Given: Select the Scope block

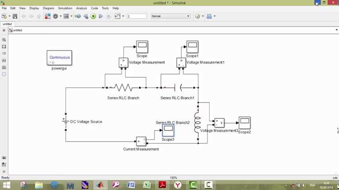Looking at the screenshot, I should pos(142,47).
